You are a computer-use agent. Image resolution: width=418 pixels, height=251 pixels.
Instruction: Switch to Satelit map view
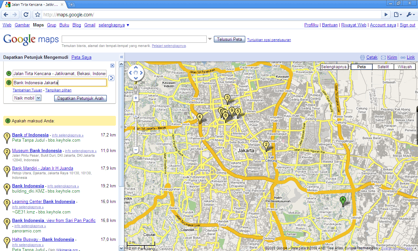tap(383, 67)
